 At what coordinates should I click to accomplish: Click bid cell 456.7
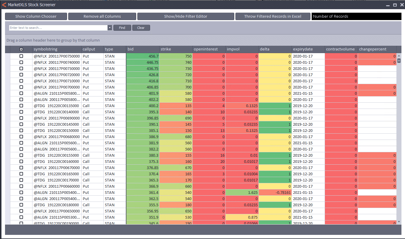(143, 56)
